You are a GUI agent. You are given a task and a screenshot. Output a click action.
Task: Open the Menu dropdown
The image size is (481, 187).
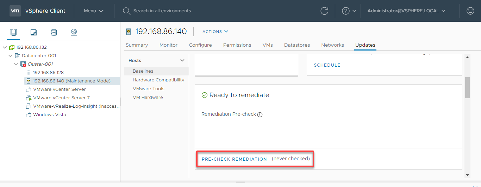coord(94,11)
